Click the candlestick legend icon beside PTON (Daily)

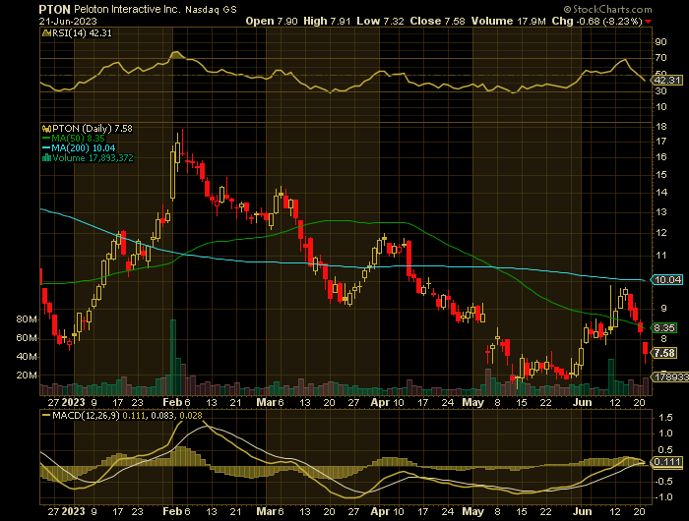46,129
